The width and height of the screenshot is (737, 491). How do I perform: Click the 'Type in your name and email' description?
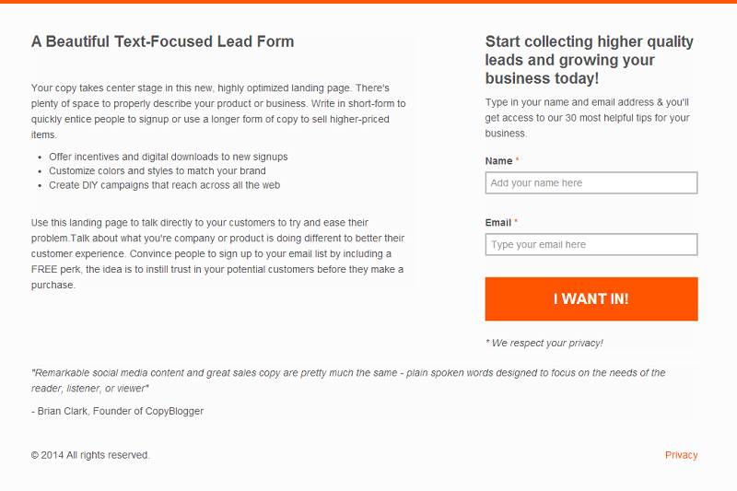point(587,118)
